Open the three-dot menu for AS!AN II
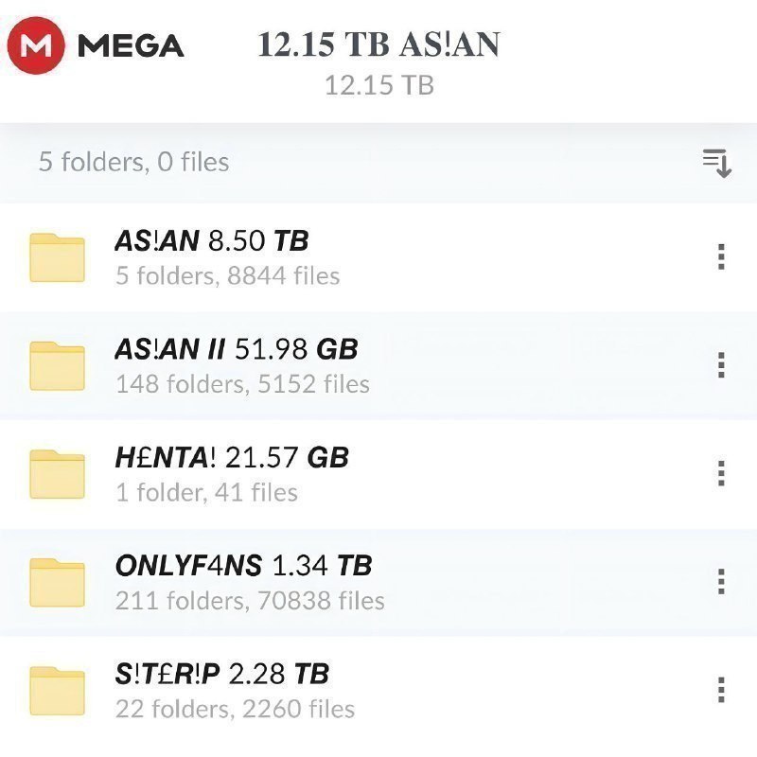The height and width of the screenshot is (757, 757). pyautogui.click(x=721, y=365)
